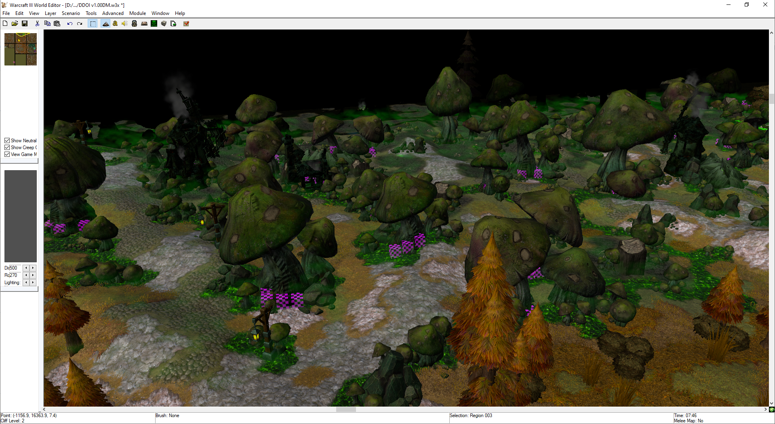The image size is (775, 424).
Task: Click the horizontal scrollbar left arrow
Action: tap(44, 409)
